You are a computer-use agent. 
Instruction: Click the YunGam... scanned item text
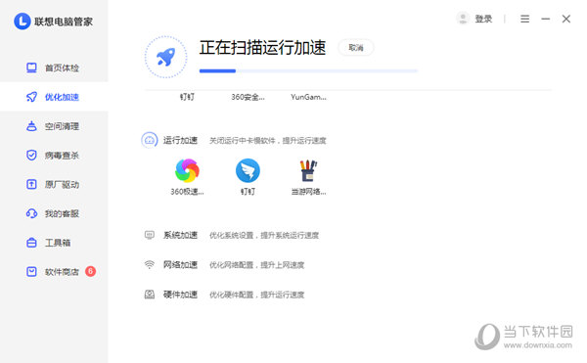point(308,97)
